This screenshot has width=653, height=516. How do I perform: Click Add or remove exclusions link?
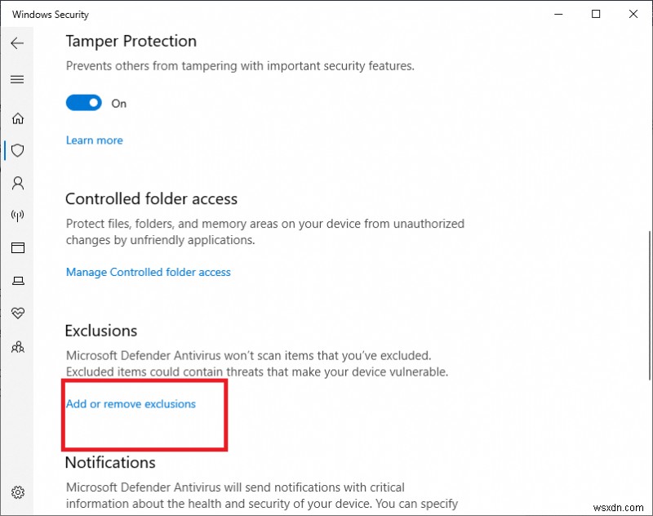click(131, 404)
